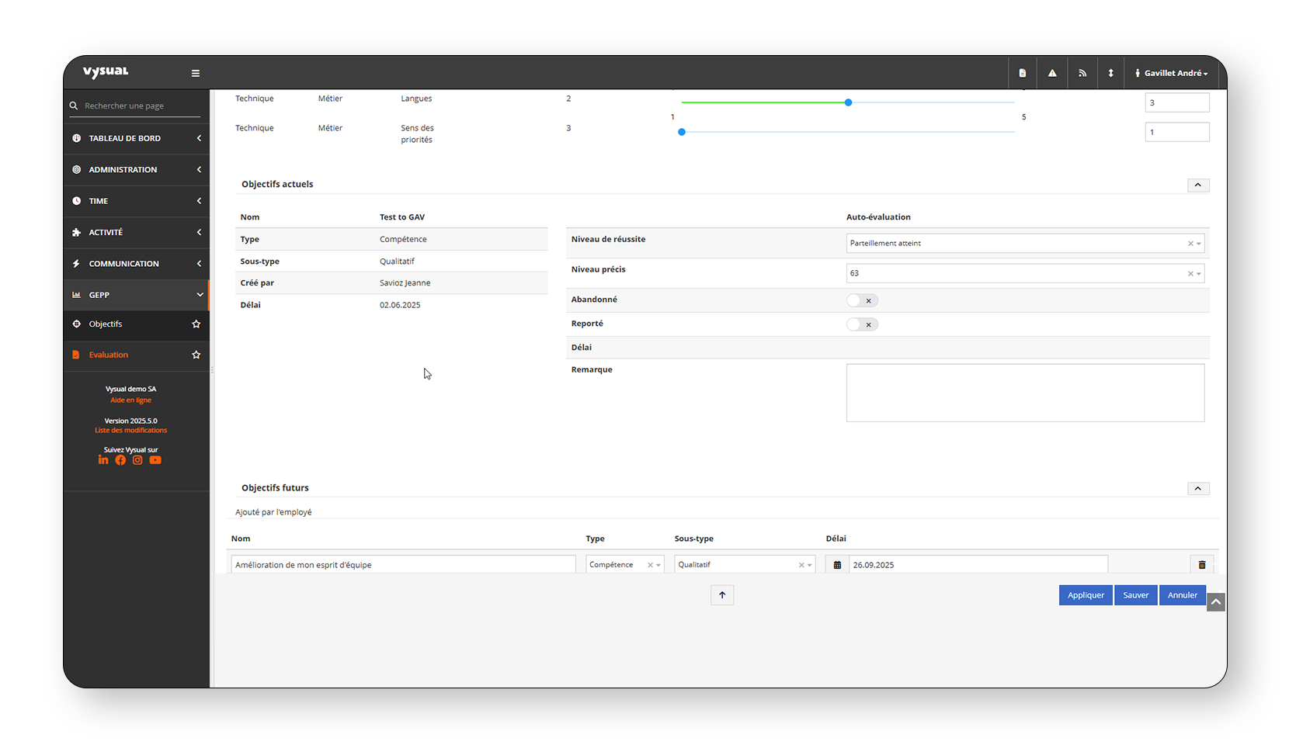The width and height of the screenshot is (1289, 745).
Task: Favorite the Objectifs page star
Action: click(196, 324)
